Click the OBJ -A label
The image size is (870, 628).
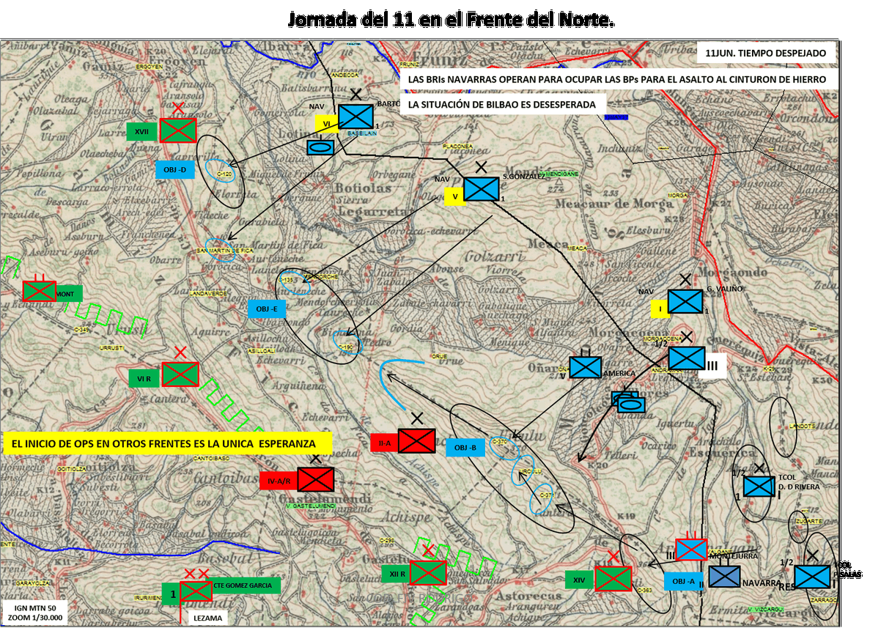pyautogui.click(x=684, y=581)
